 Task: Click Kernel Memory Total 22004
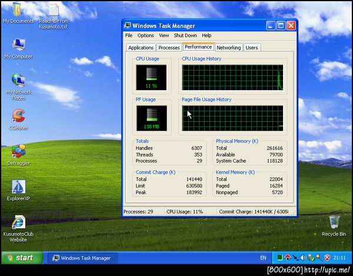pos(276,179)
